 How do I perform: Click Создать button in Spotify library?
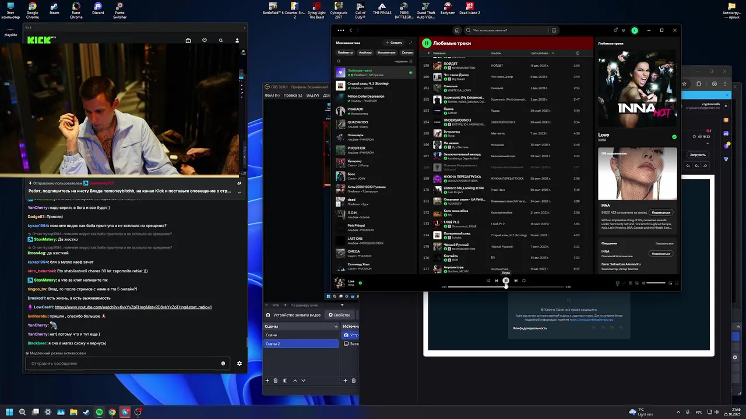point(393,42)
